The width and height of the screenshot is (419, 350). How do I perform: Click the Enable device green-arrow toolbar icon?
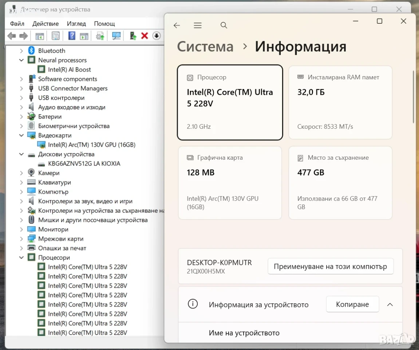point(133,36)
